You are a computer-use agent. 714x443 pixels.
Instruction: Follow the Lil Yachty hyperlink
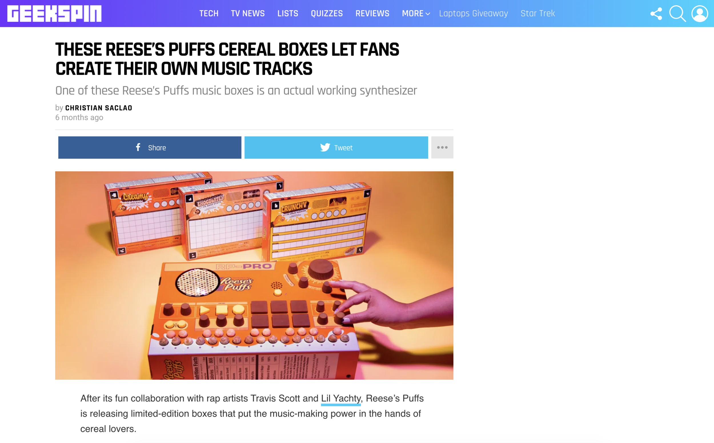click(x=341, y=398)
